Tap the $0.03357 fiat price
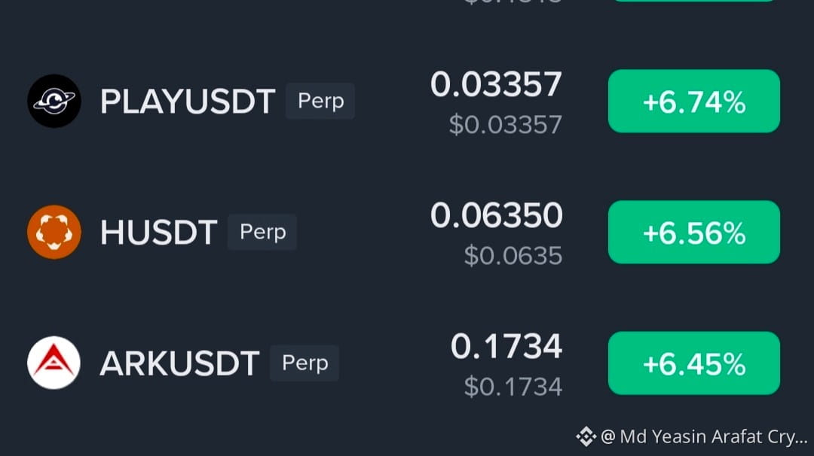Viewport: 814px width, 456px height. click(x=506, y=124)
